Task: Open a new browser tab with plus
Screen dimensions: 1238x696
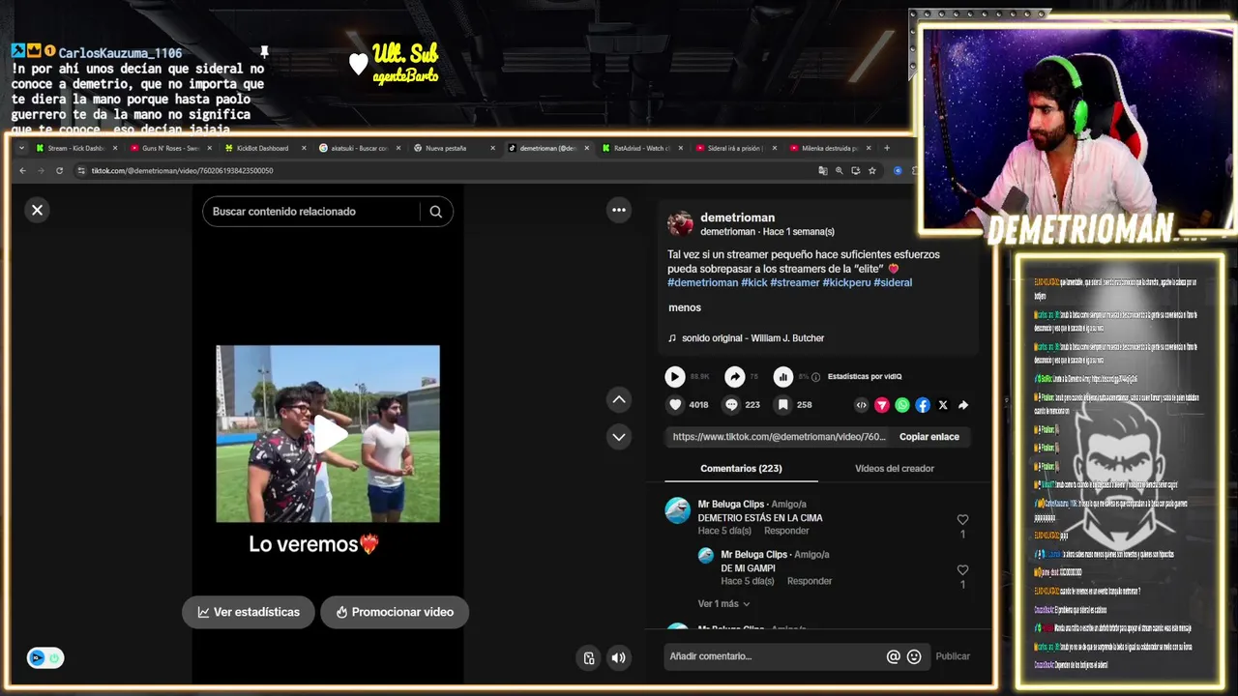Action: tap(887, 148)
